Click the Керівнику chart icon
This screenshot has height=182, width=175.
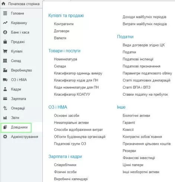coord(5,23)
